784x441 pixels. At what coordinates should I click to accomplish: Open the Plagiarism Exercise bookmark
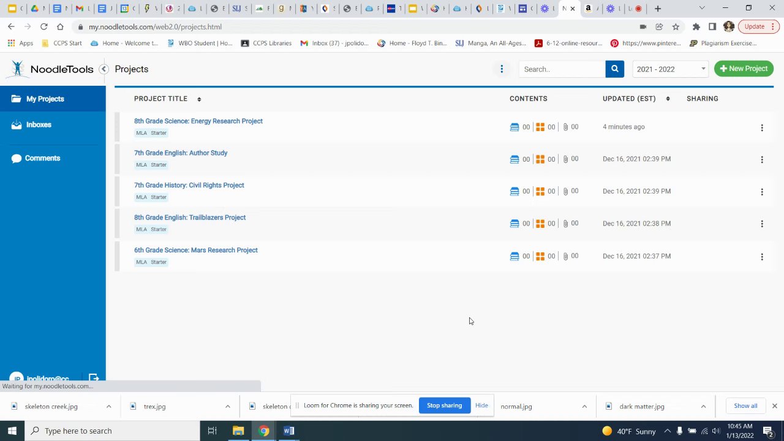[x=723, y=43]
